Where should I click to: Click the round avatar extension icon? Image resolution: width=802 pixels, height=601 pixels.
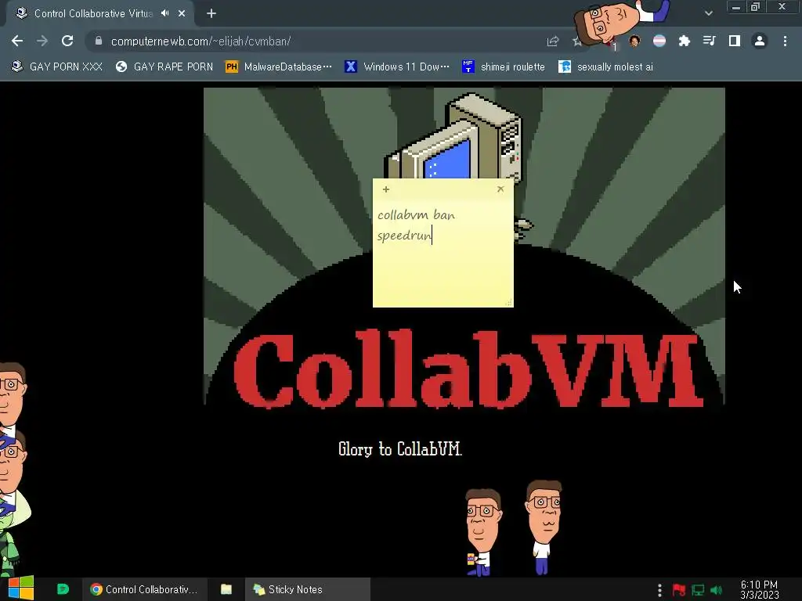click(x=634, y=41)
